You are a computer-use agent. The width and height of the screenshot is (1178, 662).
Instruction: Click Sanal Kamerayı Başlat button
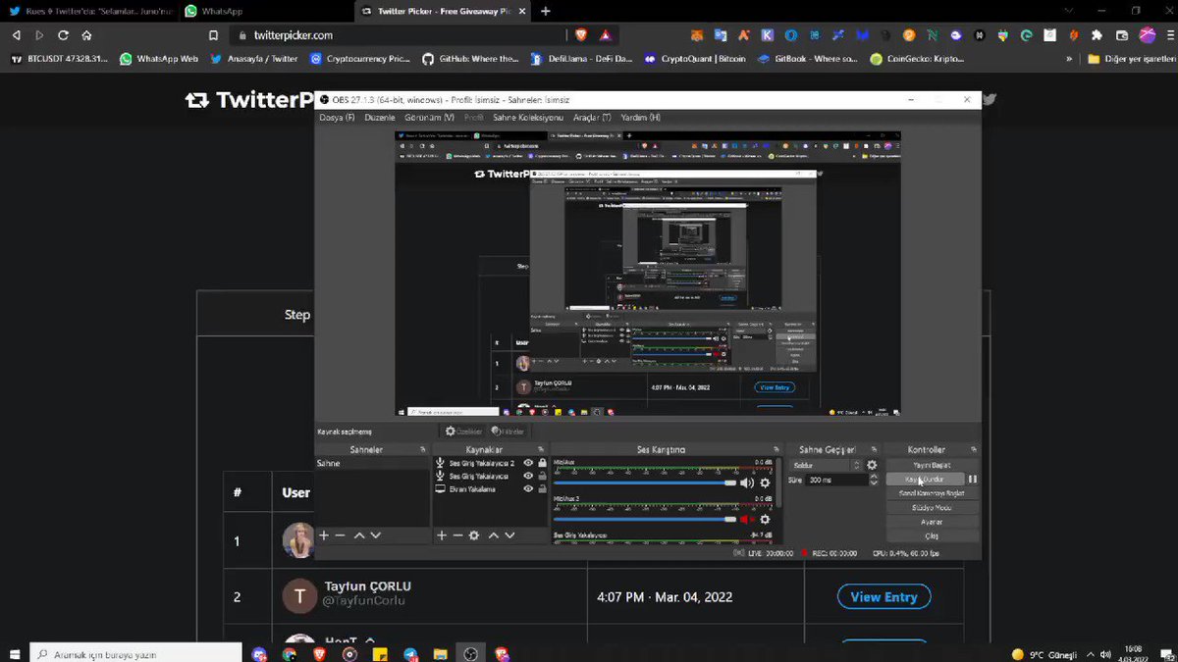pos(932,493)
